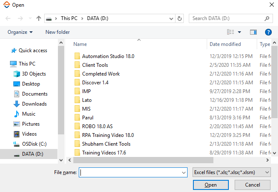Viewport: 278px width, 192px height.
Task: Click the Cancel button
Action: click(x=252, y=185)
